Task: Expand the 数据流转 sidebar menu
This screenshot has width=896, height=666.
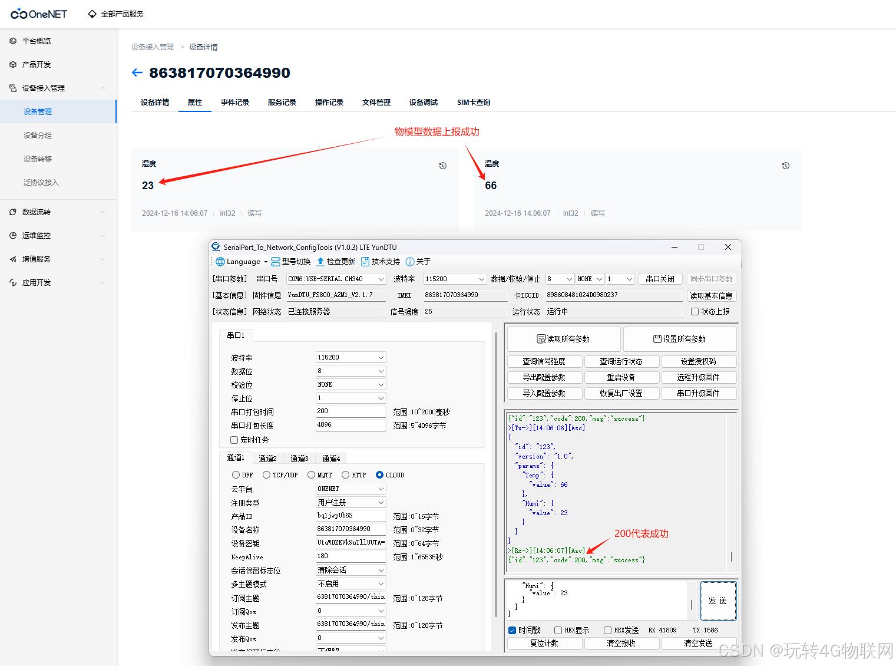Action: click(103, 212)
